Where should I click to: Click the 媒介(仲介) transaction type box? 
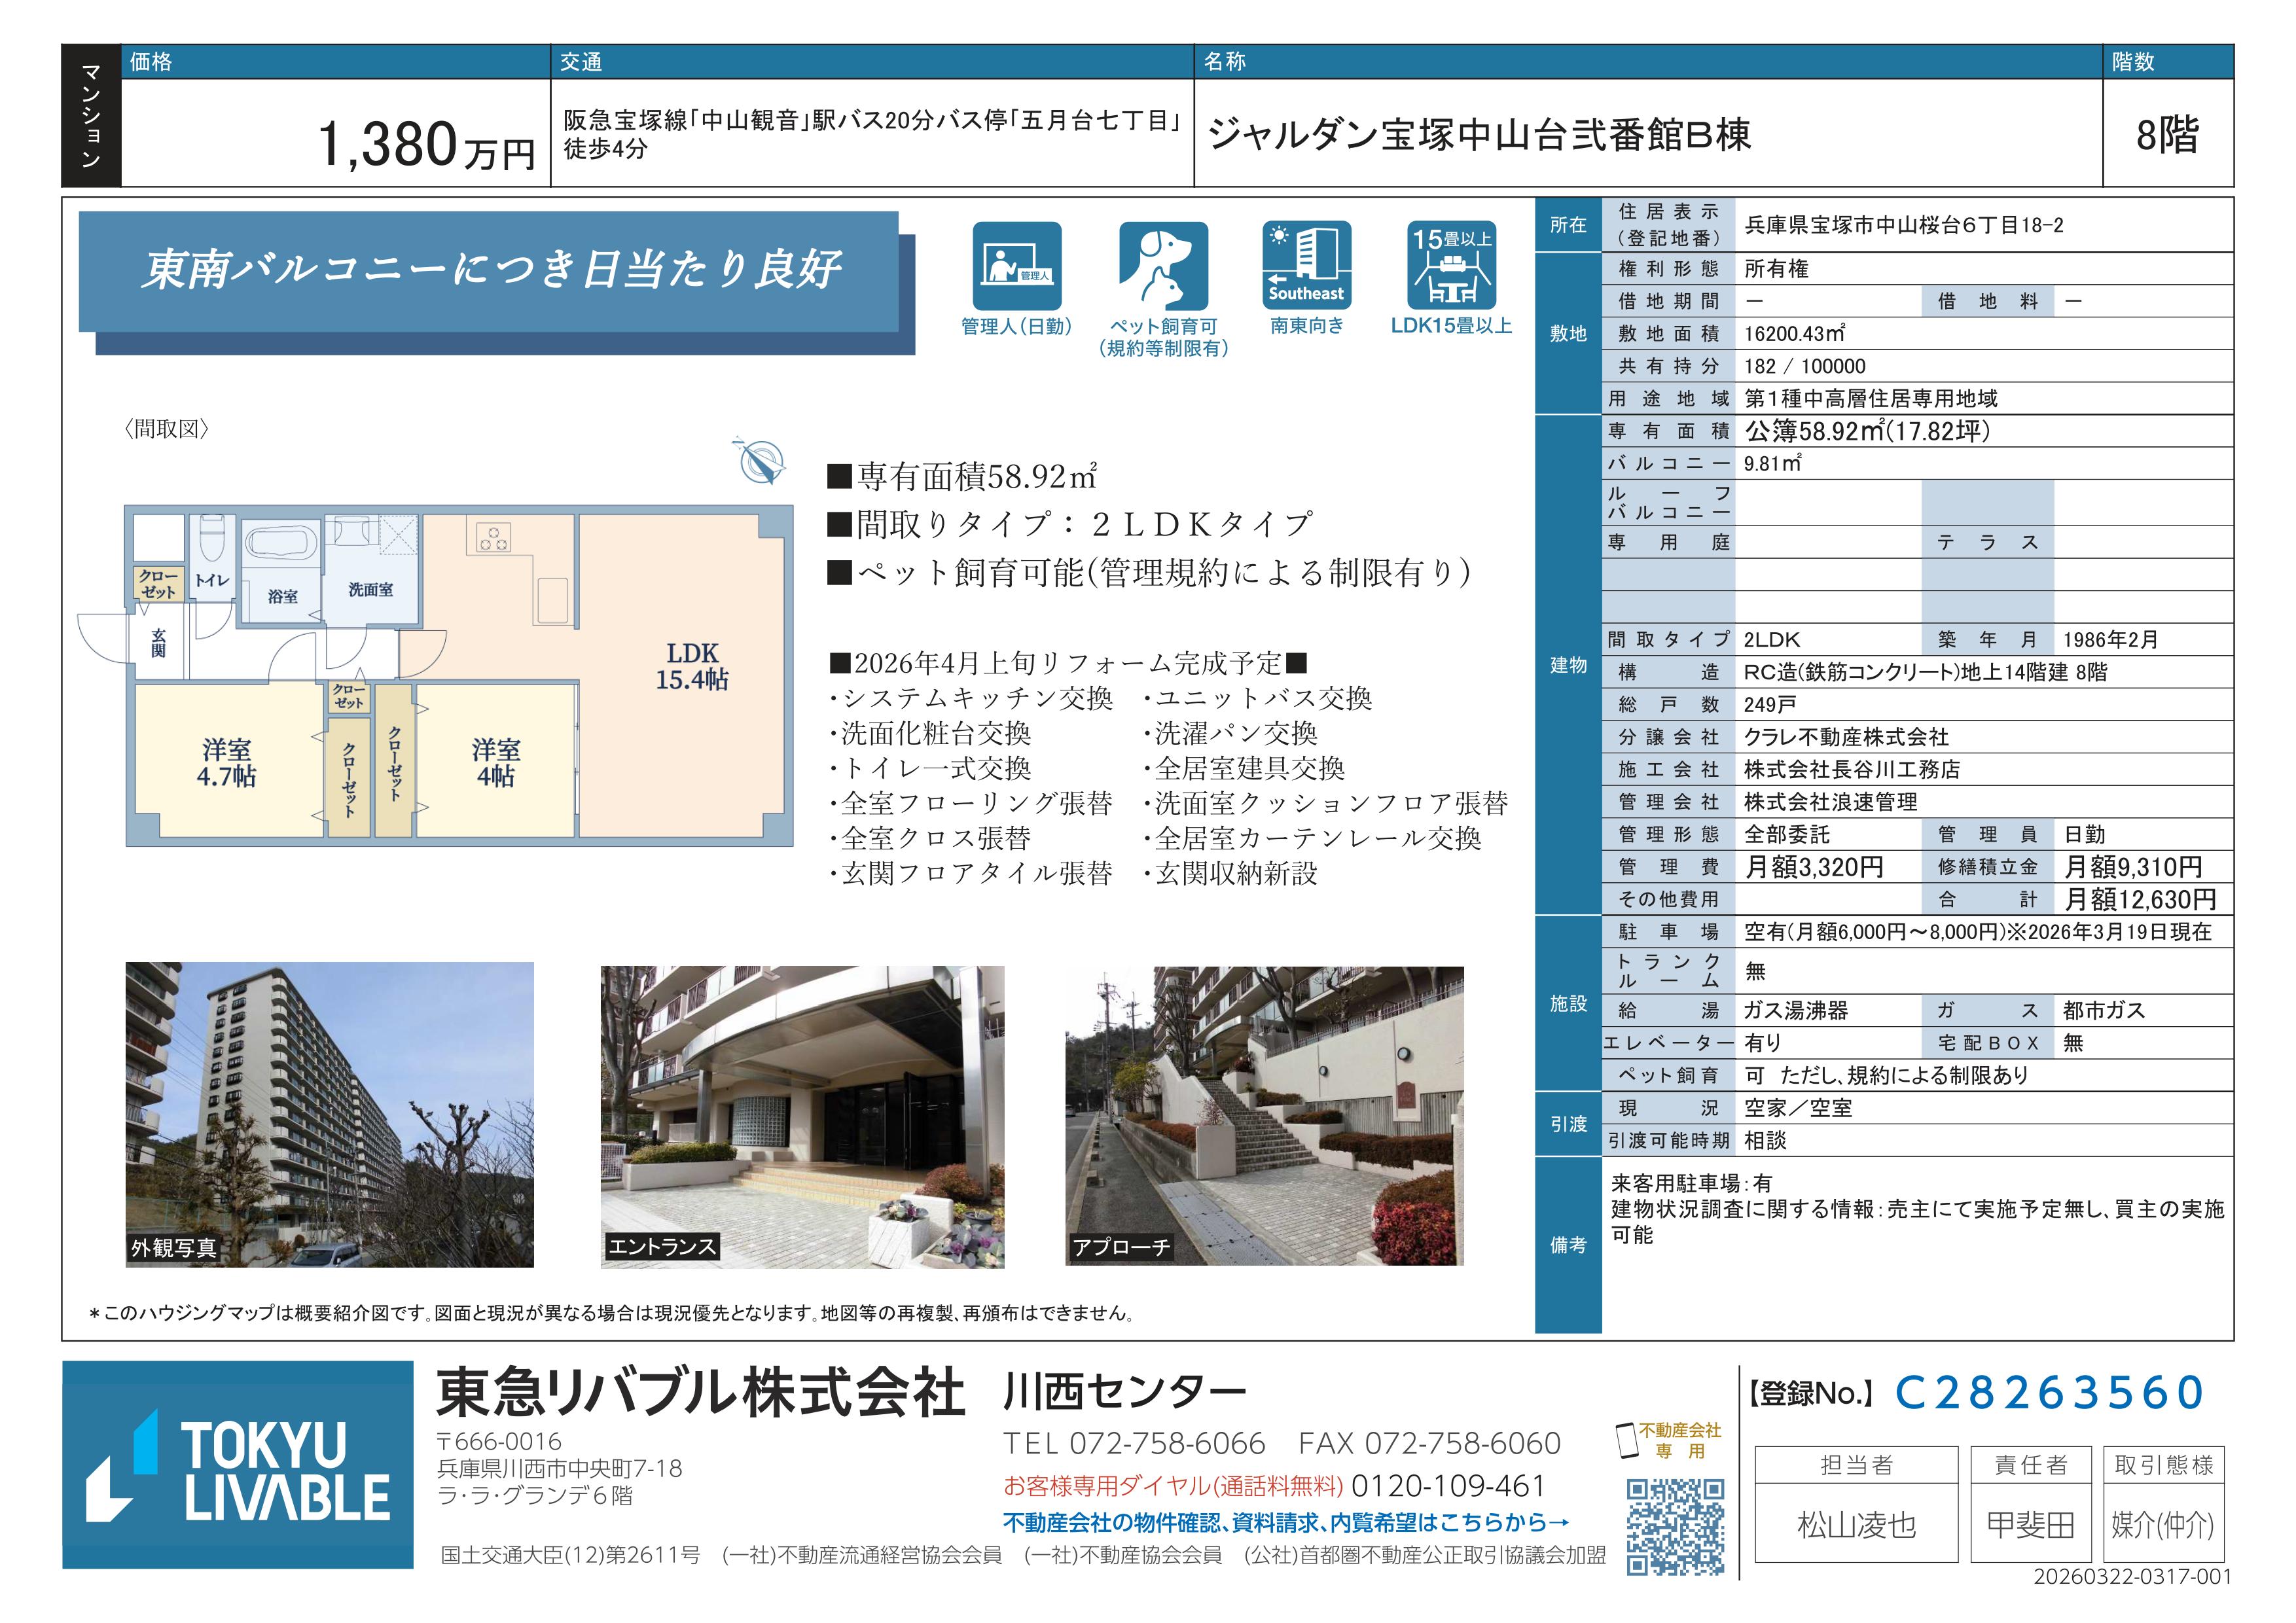coord(2163,1524)
